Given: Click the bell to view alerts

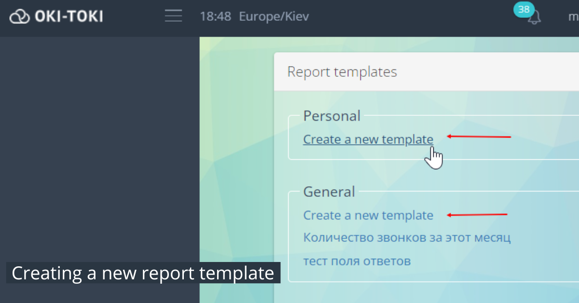Looking at the screenshot, I should (x=535, y=17).
